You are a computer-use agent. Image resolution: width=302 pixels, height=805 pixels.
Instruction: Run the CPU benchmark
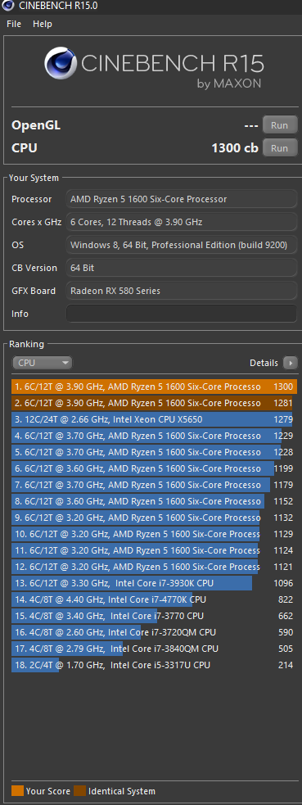point(279,148)
